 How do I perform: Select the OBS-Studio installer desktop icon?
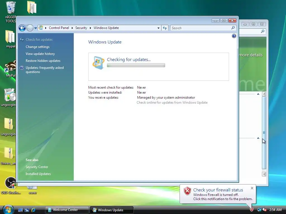point(11,183)
